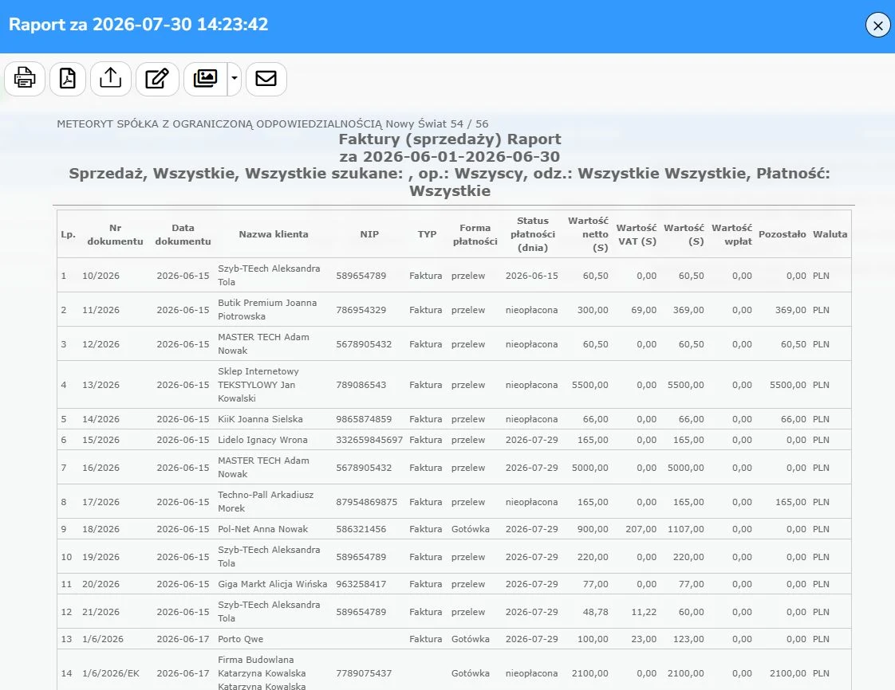Click the report title "Faktury (sprzedaży) Raport"
This screenshot has height=690, width=895.
point(450,139)
